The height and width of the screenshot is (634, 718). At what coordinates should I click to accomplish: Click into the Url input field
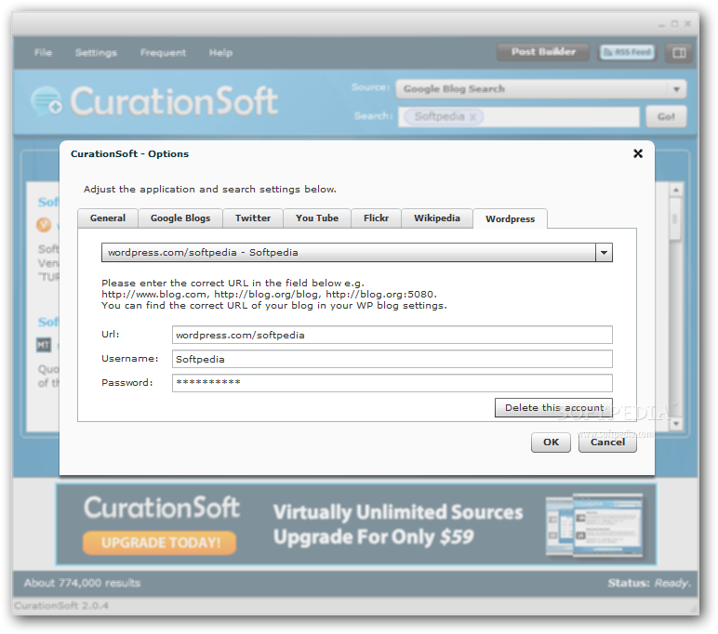pos(392,335)
